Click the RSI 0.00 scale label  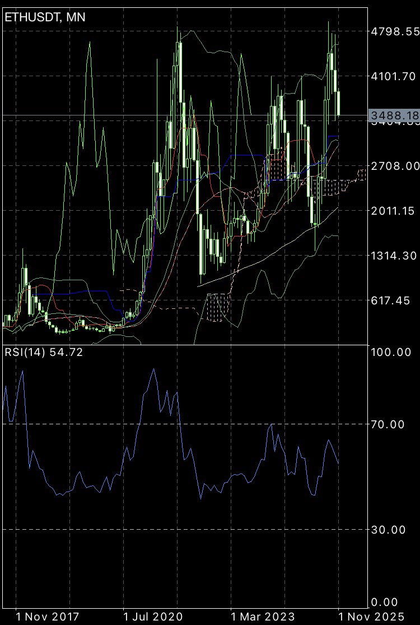click(384, 602)
